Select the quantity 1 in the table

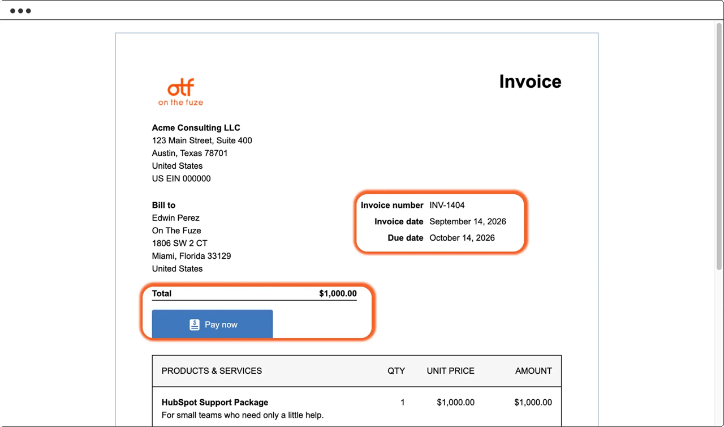coord(403,402)
